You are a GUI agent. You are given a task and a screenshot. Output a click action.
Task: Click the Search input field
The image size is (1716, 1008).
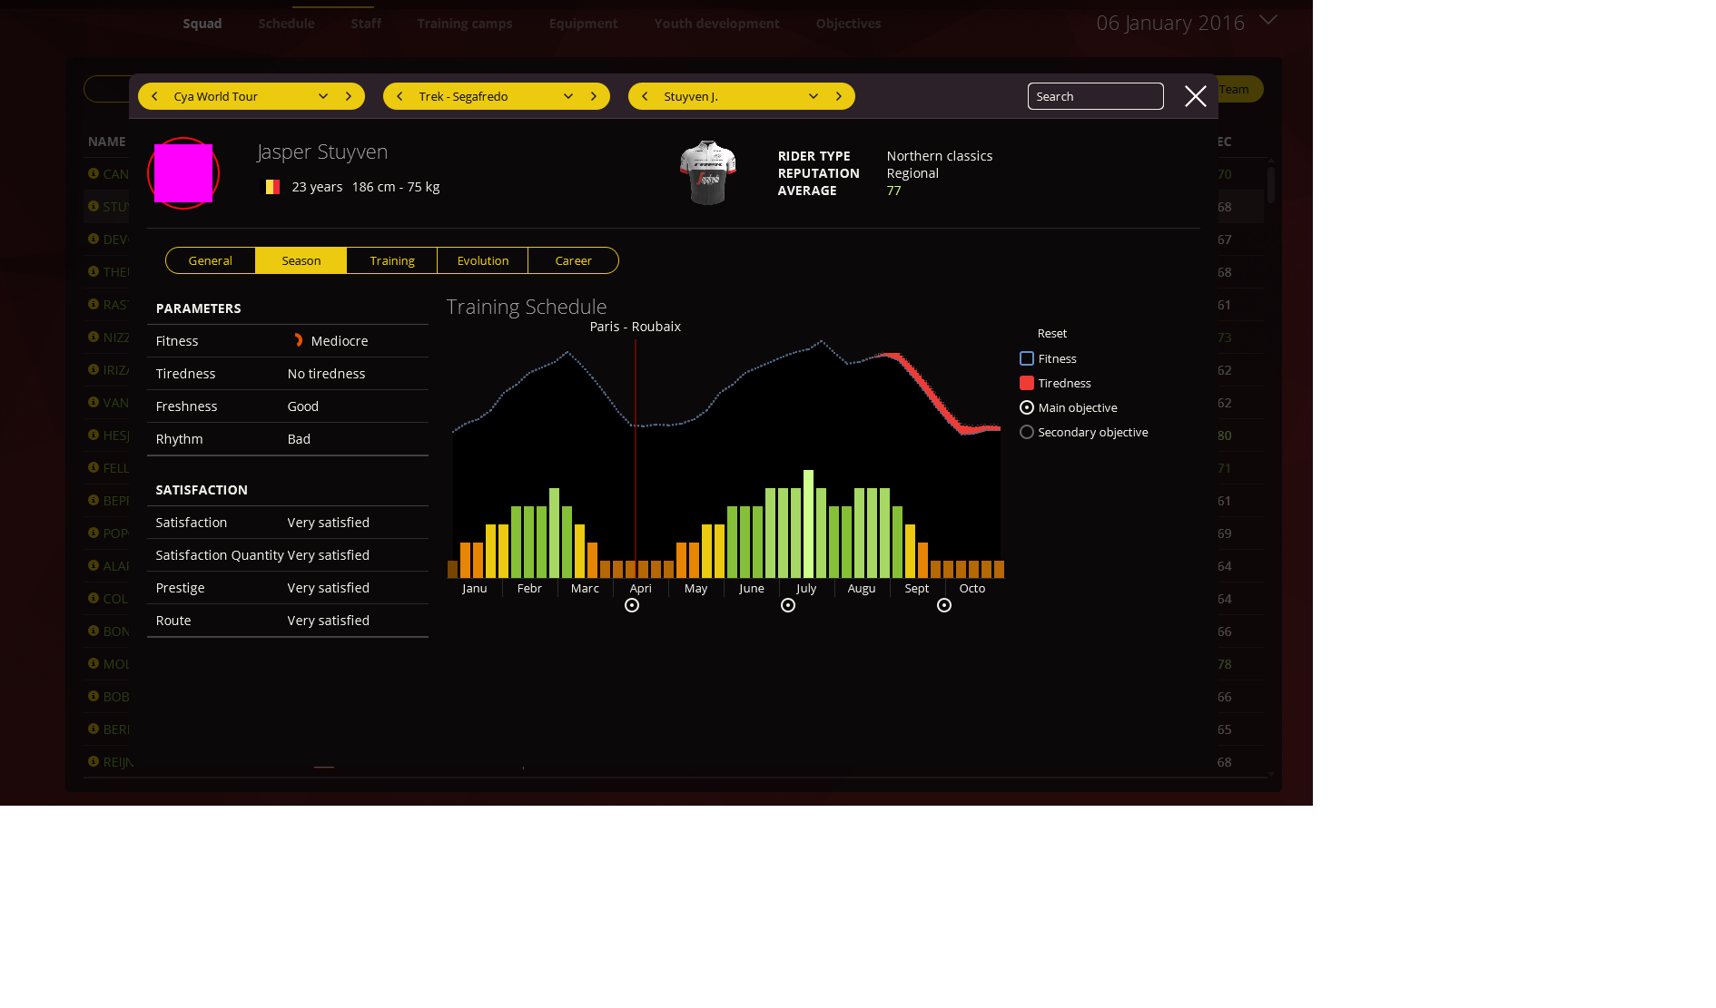(x=1095, y=96)
